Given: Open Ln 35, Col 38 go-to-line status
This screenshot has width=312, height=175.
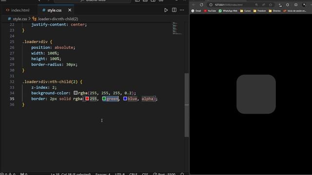Looking at the screenshot, I should tap(71, 174).
